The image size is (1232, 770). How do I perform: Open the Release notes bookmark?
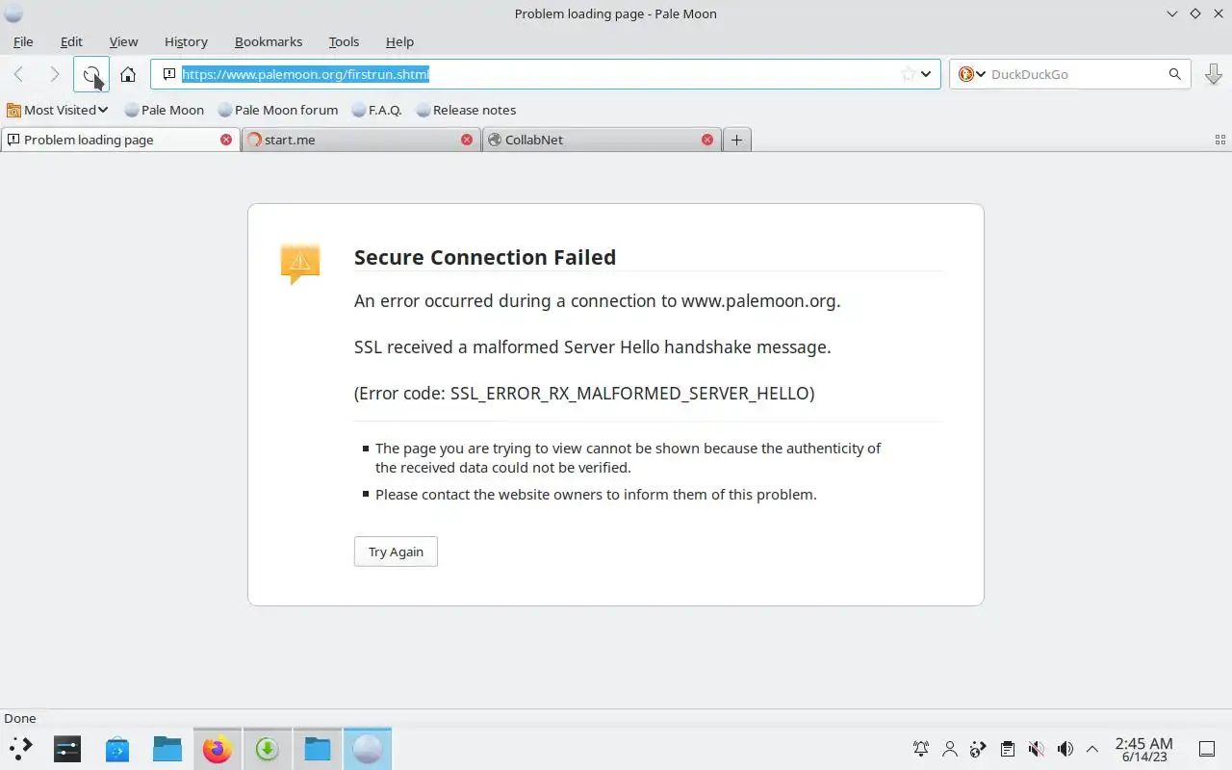[x=466, y=110]
